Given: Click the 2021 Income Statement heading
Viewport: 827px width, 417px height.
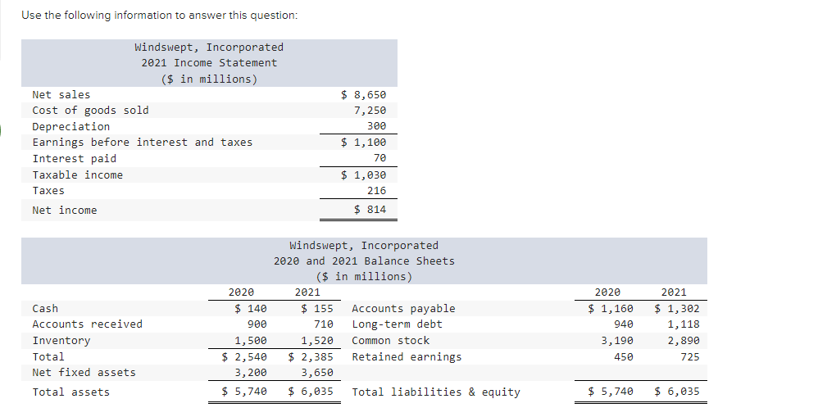Looking at the screenshot, I should [x=209, y=63].
